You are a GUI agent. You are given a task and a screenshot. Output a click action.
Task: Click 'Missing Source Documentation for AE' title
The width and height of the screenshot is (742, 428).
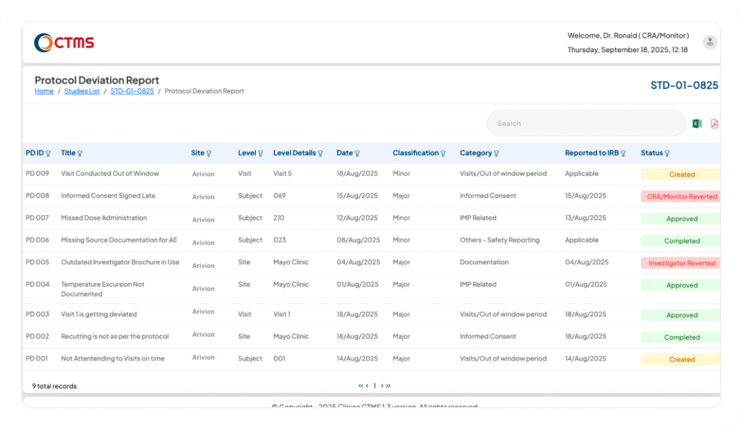coord(119,240)
